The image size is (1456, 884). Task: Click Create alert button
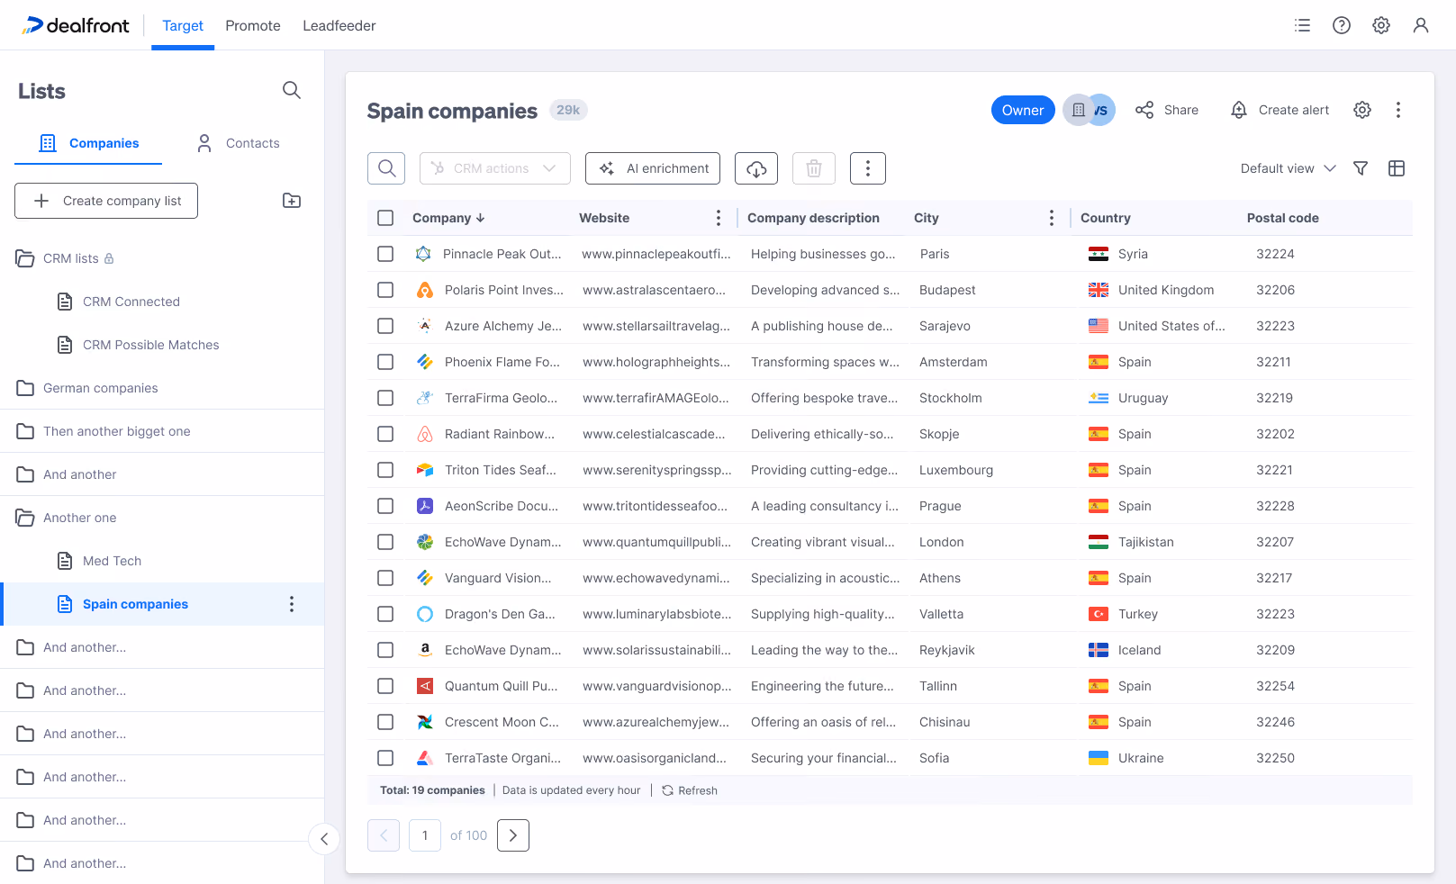point(1280,110)
